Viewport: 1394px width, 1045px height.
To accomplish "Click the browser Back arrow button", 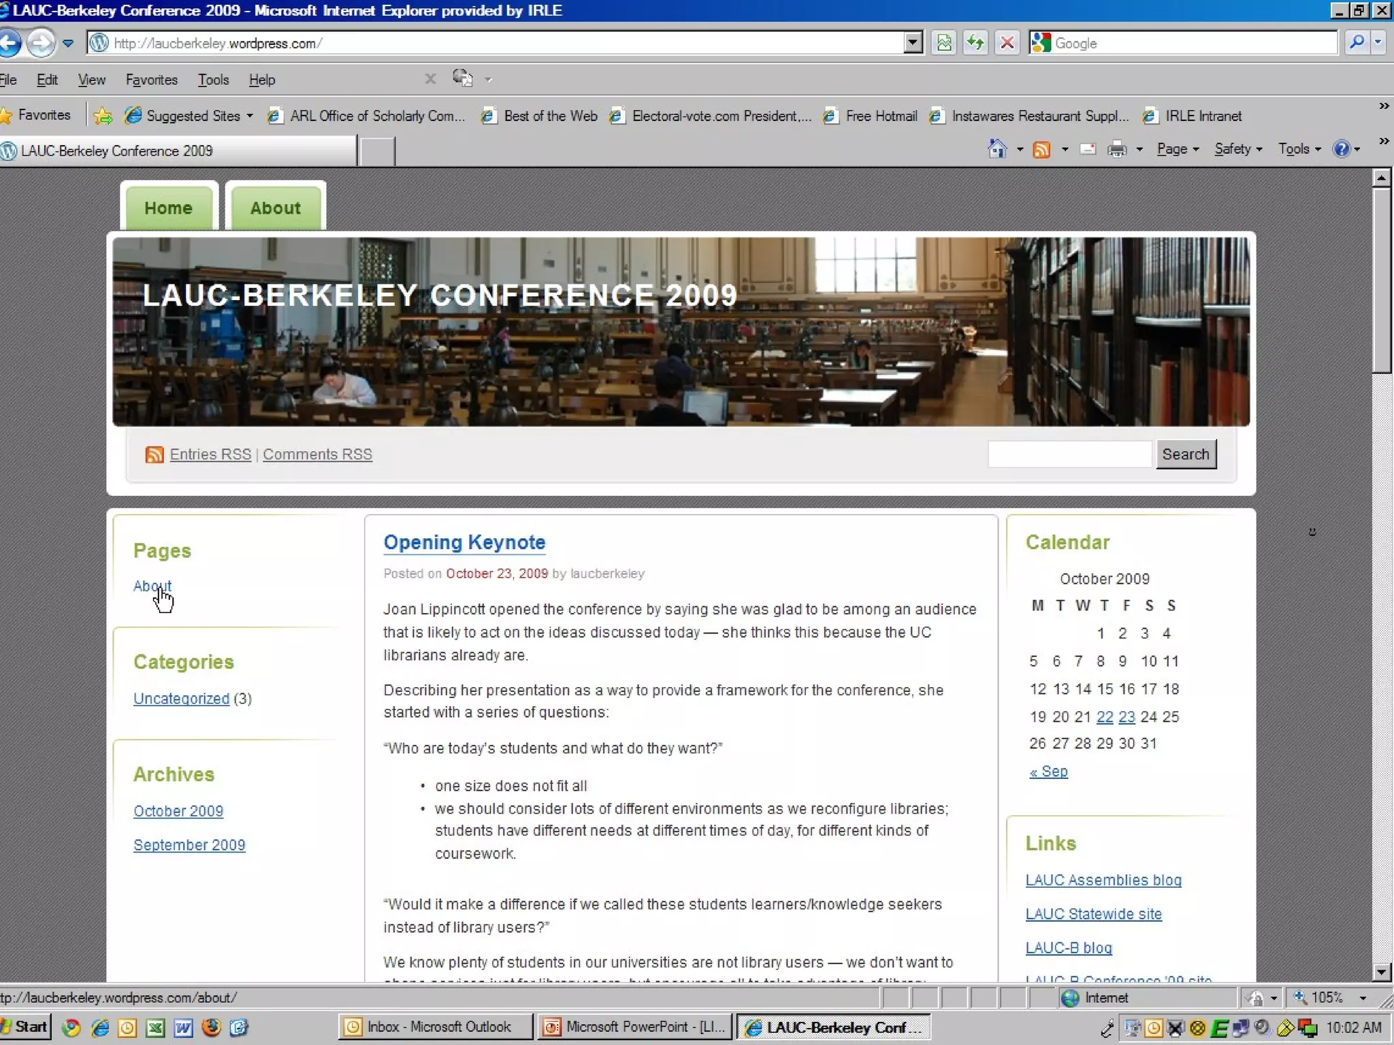I will (10, 43).
